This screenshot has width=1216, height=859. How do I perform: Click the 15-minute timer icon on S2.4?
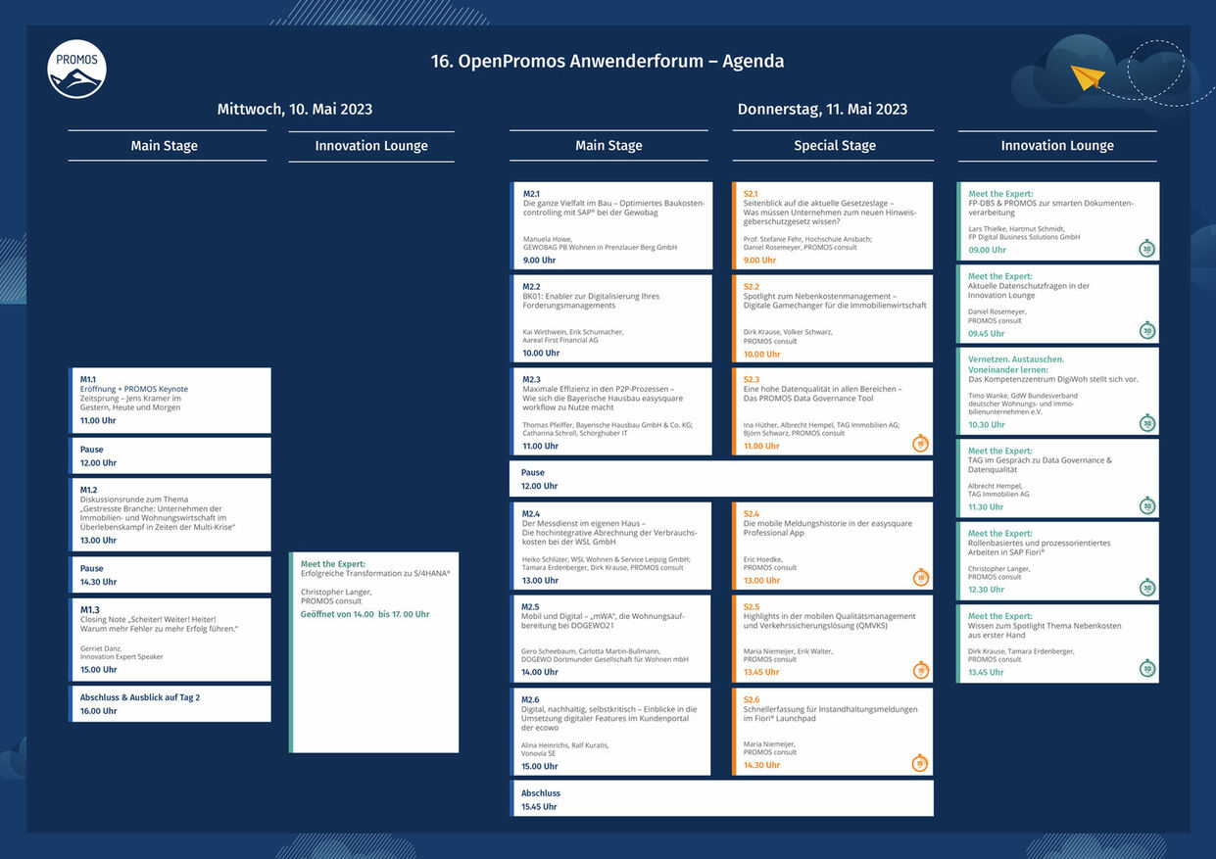920,578
